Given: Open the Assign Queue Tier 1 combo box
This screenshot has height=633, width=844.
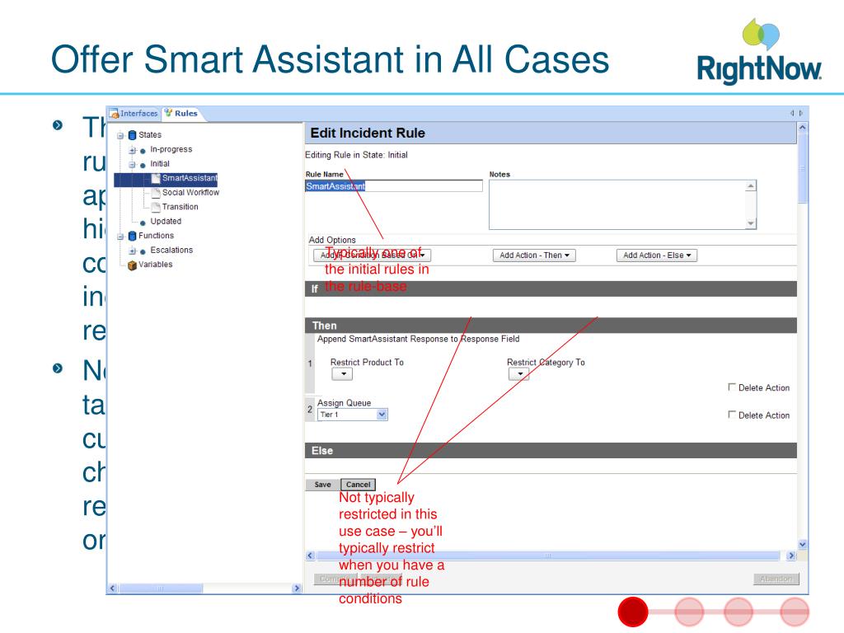Looking at the screenshot, I should (x=353, y=415).
